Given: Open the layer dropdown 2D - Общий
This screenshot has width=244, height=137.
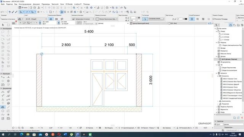Looking at the screenshot, I should pyautogui.click(x=36, y=19).
